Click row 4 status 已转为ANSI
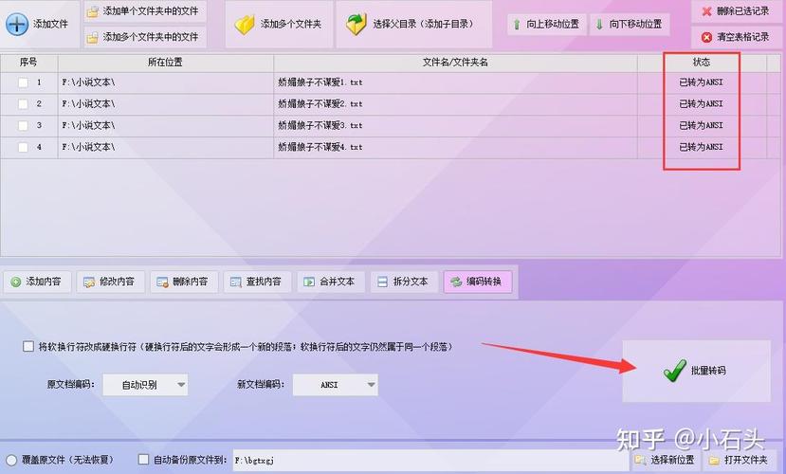Screen dimensions: 786x474 702,147
